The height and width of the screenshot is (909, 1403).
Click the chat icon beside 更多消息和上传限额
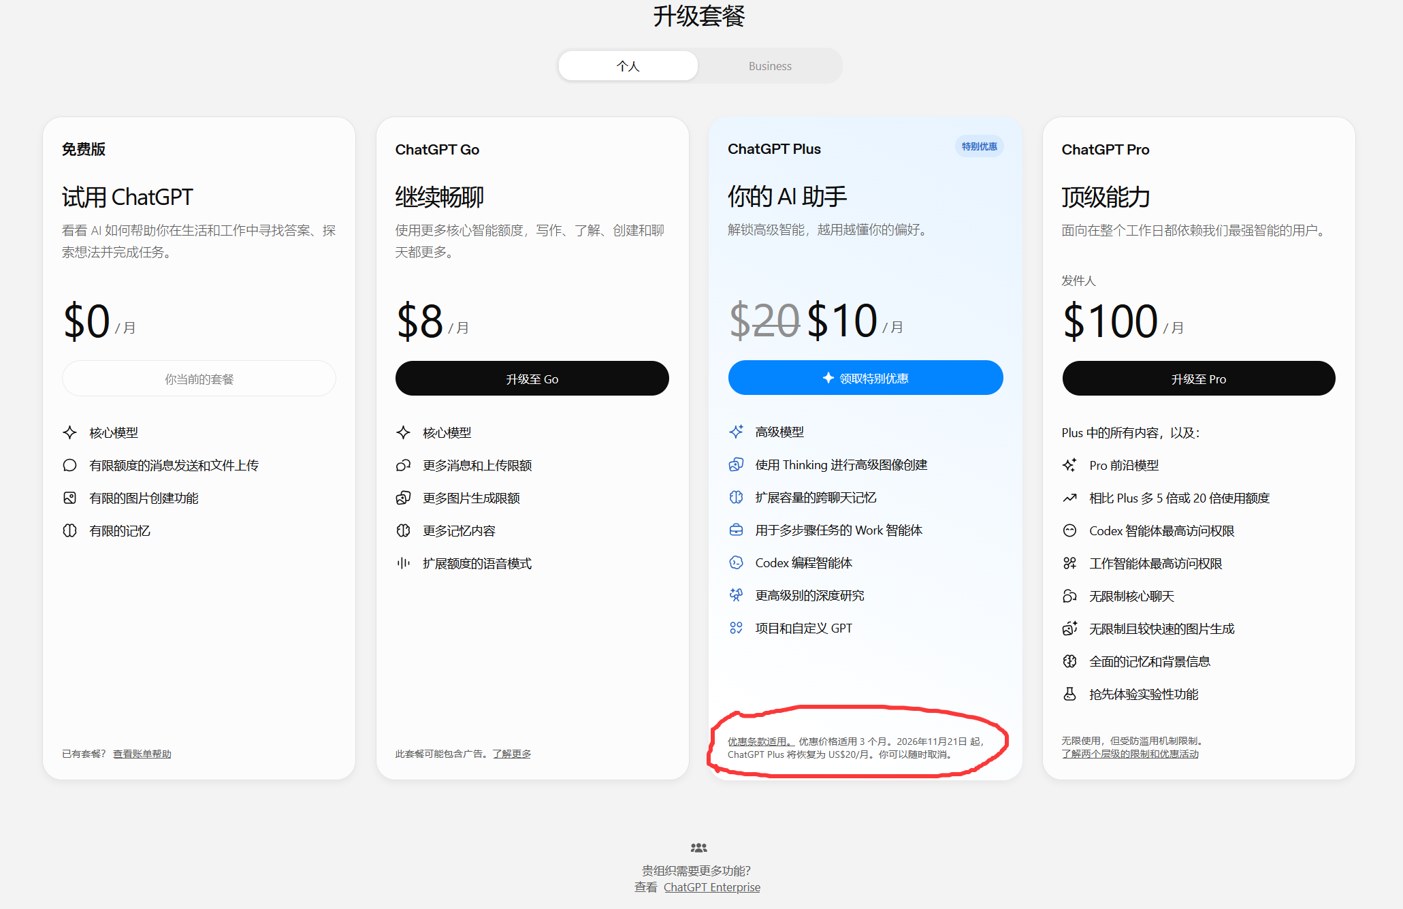pos(403,465)
